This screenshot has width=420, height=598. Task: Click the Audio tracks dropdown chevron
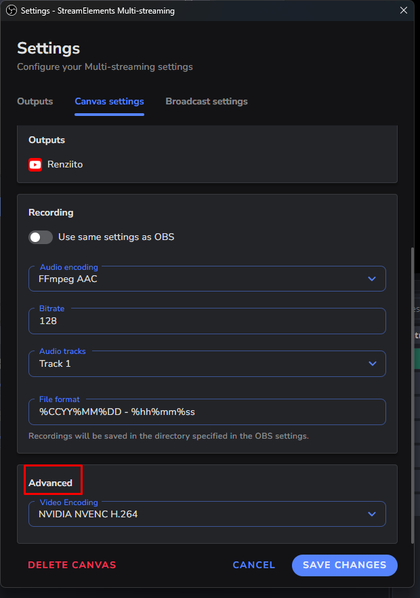coord(371,363)
